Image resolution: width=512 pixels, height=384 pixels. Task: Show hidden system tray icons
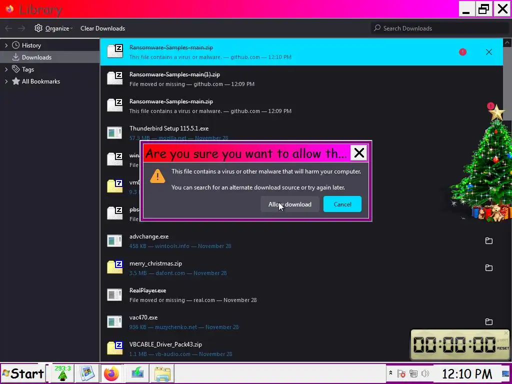pyautogui.click(x=390, y=373)
